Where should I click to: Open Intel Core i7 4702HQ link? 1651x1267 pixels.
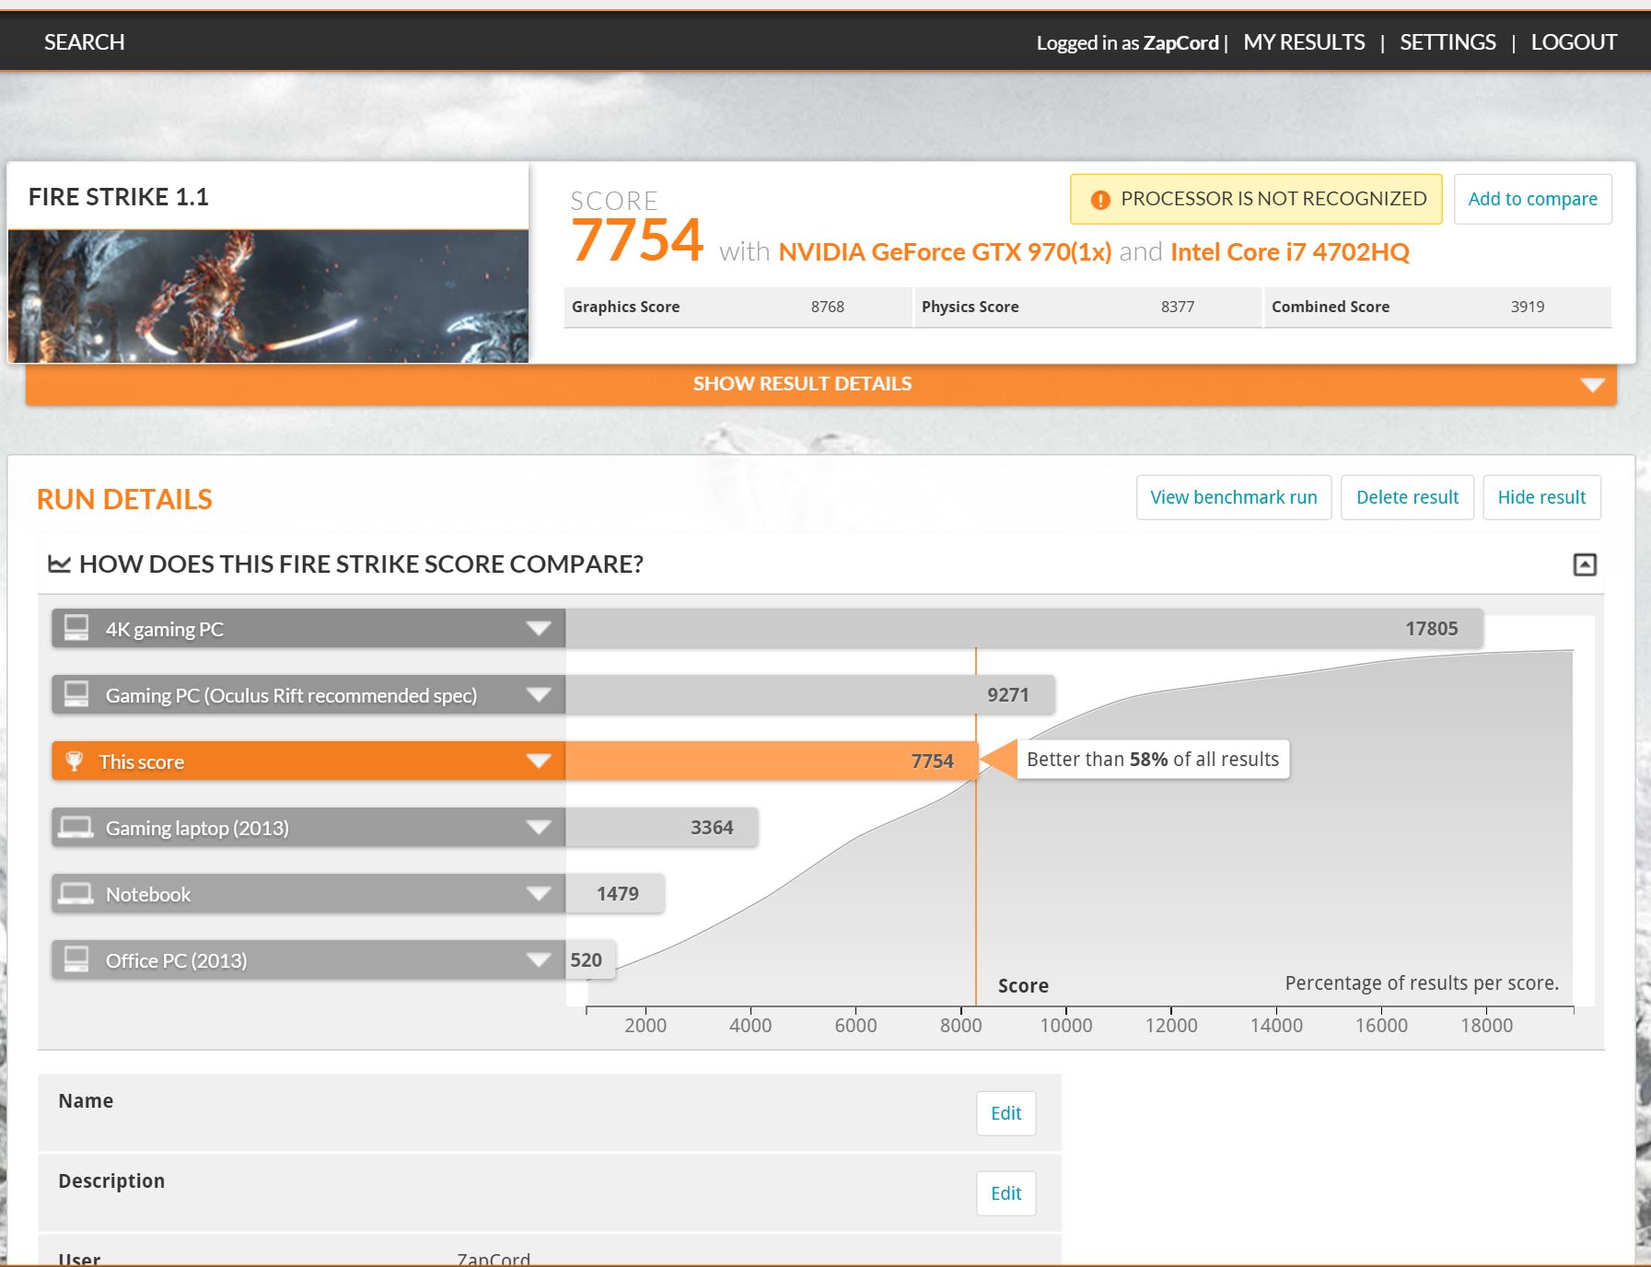tap(1289, 252)
